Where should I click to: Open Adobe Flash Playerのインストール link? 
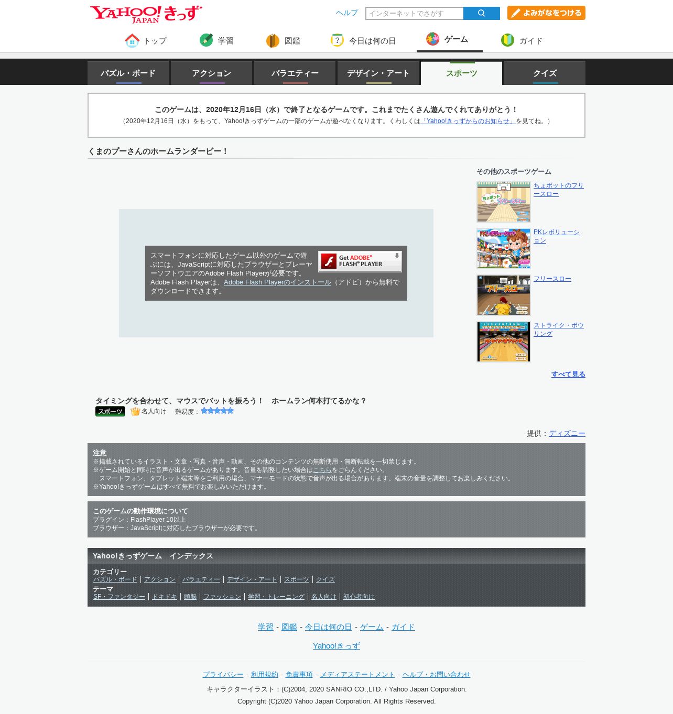click(277, 282)
